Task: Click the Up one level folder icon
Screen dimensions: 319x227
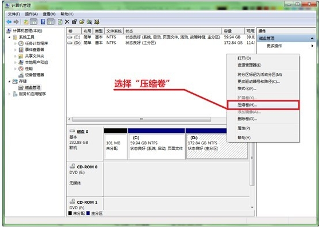Action: [26, 22]
